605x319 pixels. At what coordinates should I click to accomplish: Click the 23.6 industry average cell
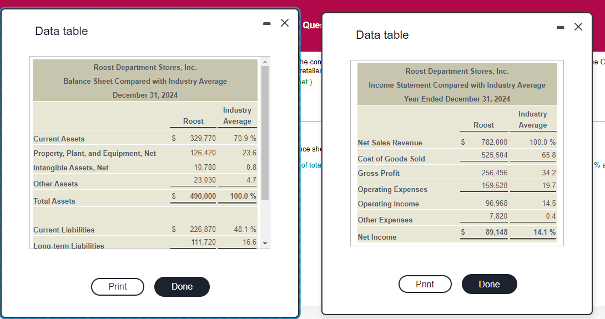(x=249, y=153)
